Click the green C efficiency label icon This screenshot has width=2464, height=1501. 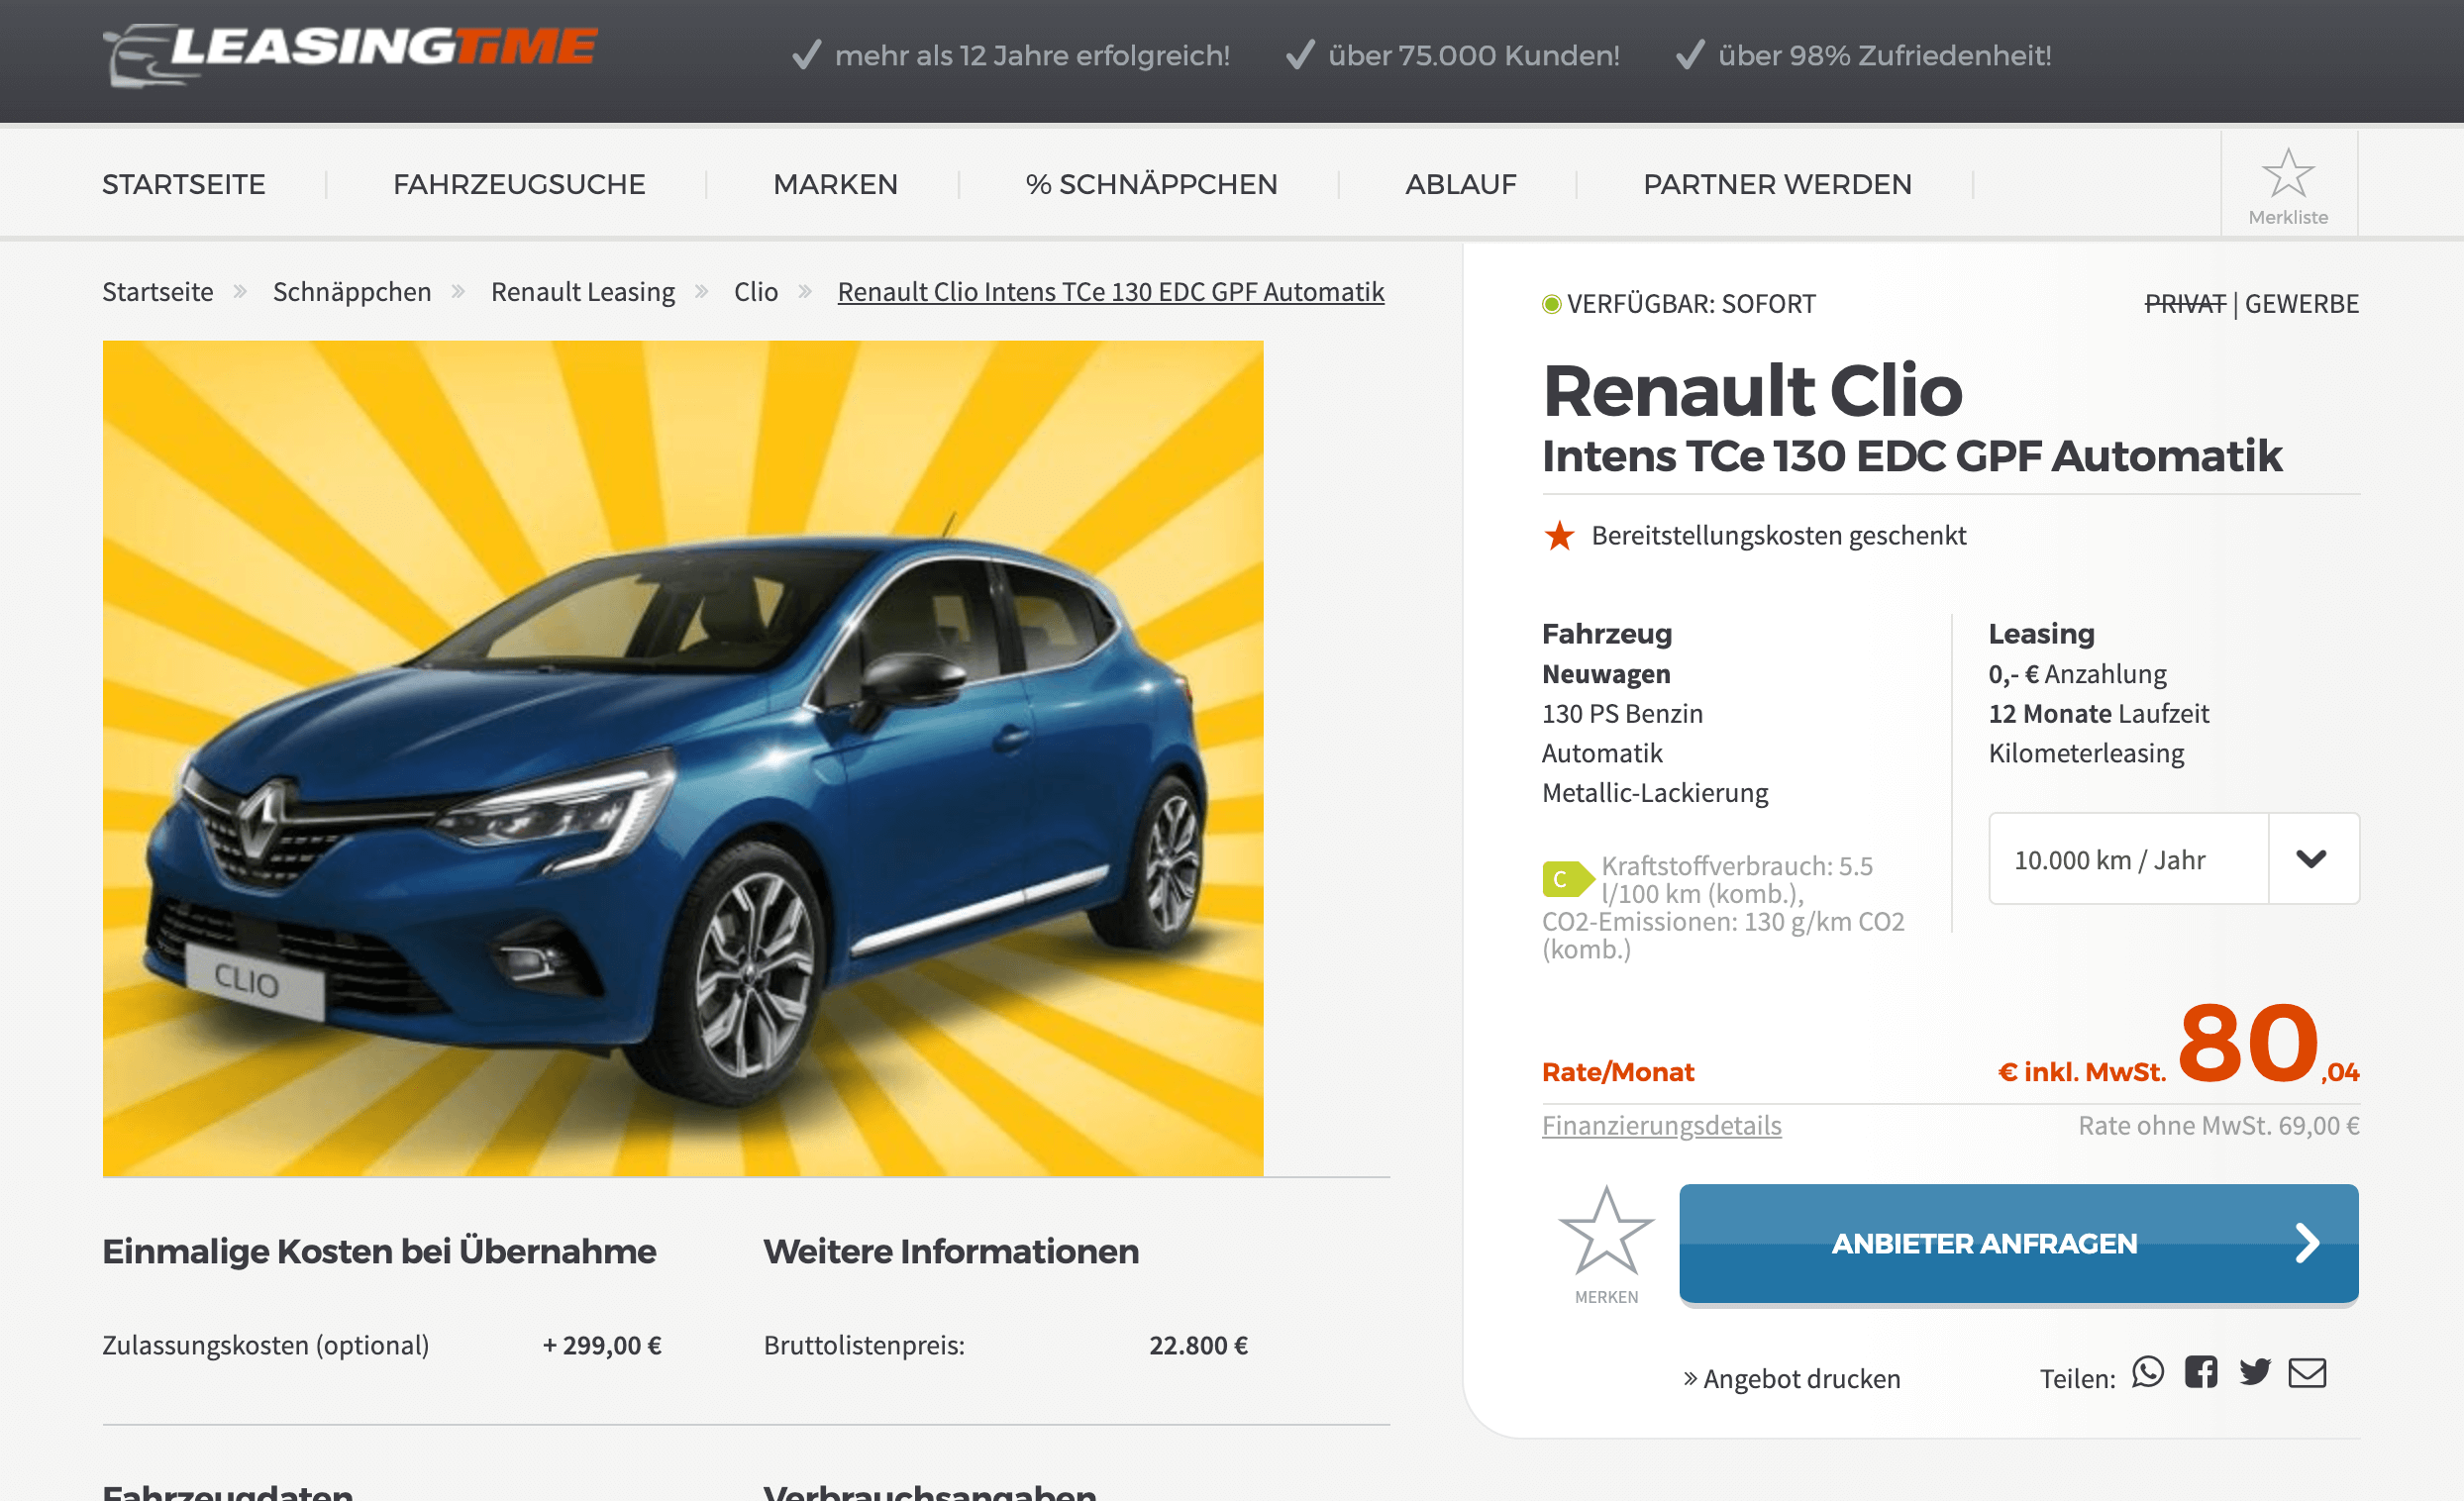coord(1568,879)
